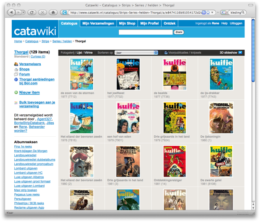Click the Thorgal title link

coord(21,52)
